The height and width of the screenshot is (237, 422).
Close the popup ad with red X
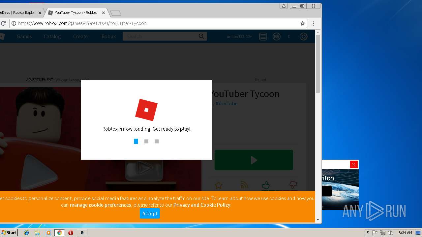(354, 165)
